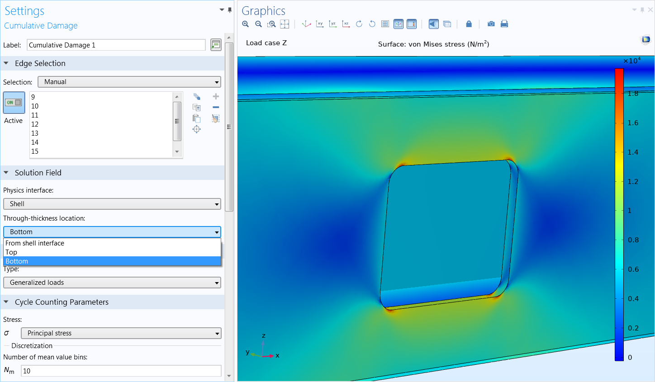This screenshot has width=655, height=382.
Task: Toggle the axis orientation indicator button
Action: (x=399, y=24)
